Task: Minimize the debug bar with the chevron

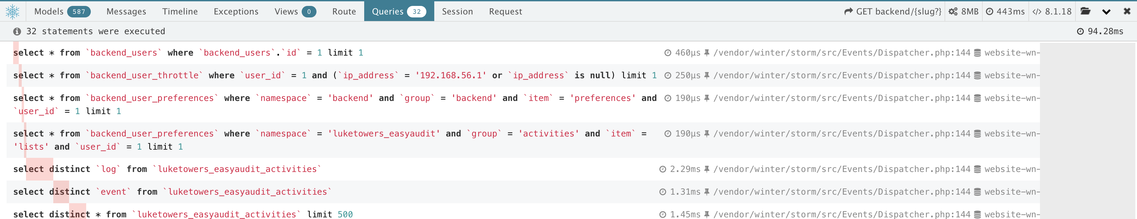Action: (1106, 12)
